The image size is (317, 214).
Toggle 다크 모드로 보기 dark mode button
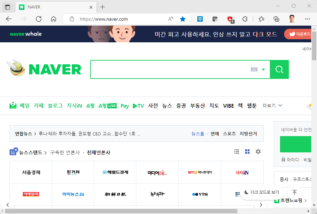(x=262, y=192)
